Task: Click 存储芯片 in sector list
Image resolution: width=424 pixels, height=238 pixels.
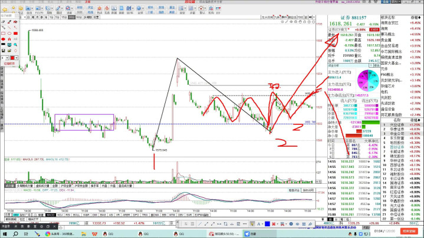Action: (388, 86)
